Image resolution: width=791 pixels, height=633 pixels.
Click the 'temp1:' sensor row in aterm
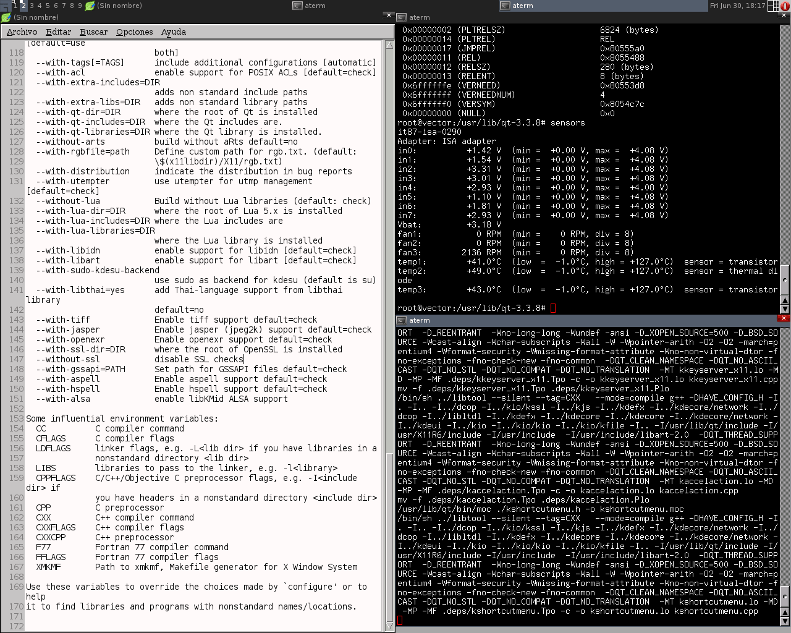(587, 261)
